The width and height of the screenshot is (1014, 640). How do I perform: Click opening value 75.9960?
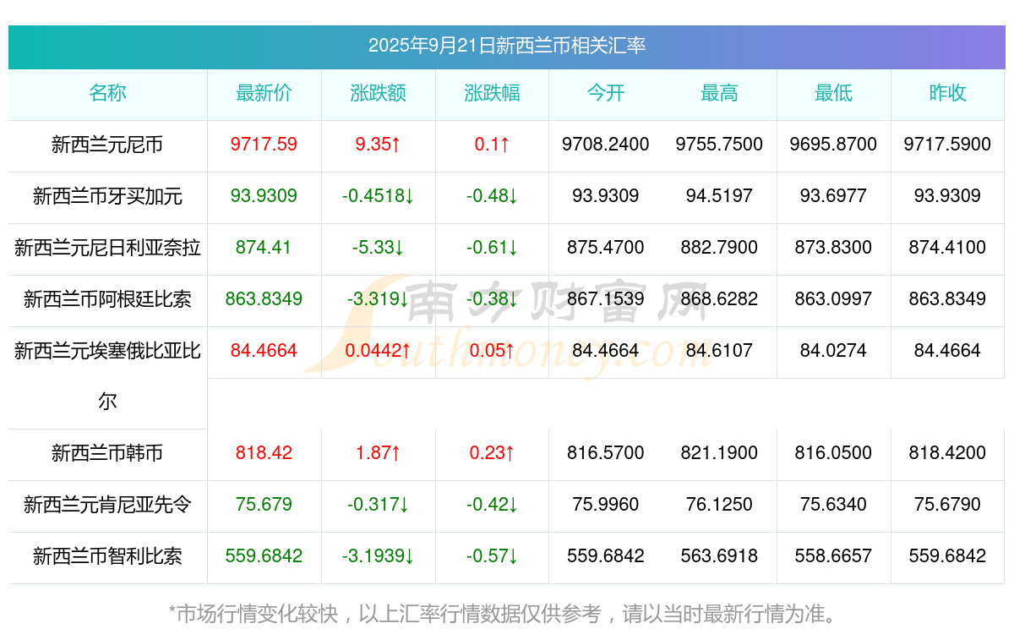[x=606, y=505]
